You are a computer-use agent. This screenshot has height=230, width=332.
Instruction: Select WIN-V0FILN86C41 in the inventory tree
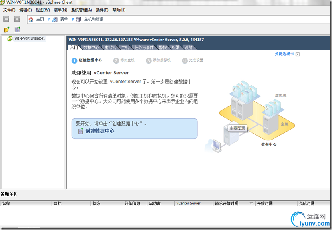30,38
